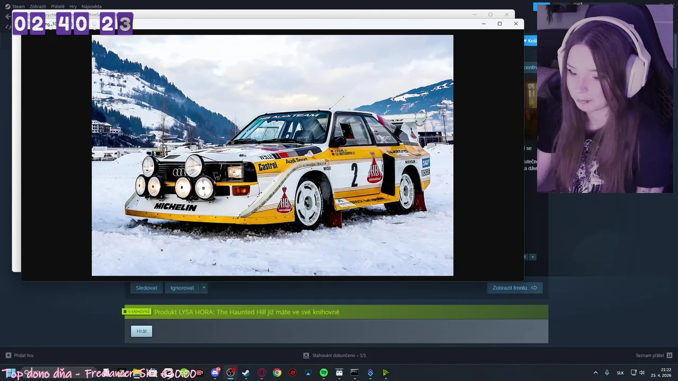Open the purple diamond app in taskbar
The height and width of the screenshot is (381, 678).
pos(370,373)
